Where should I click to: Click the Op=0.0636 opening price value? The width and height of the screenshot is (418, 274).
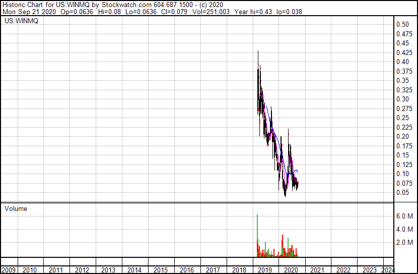(77, 12)
